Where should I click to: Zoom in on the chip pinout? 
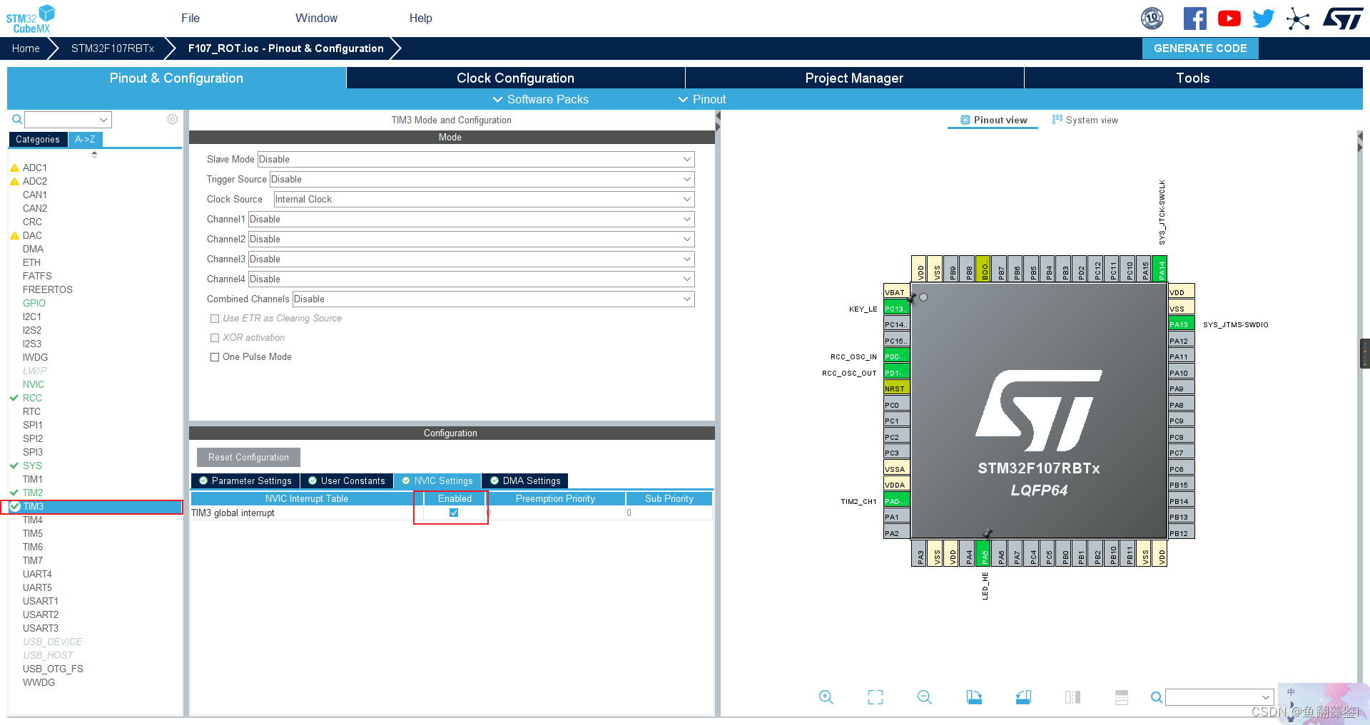pyautogui.click(x=826, y=697)
